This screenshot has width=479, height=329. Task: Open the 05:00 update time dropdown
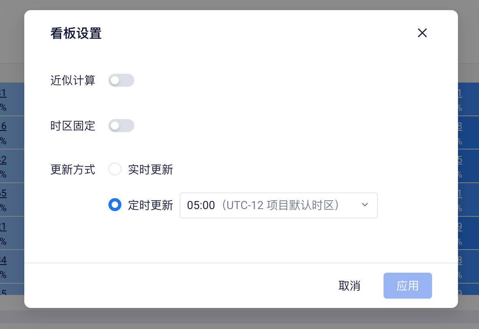coord(278,205)
